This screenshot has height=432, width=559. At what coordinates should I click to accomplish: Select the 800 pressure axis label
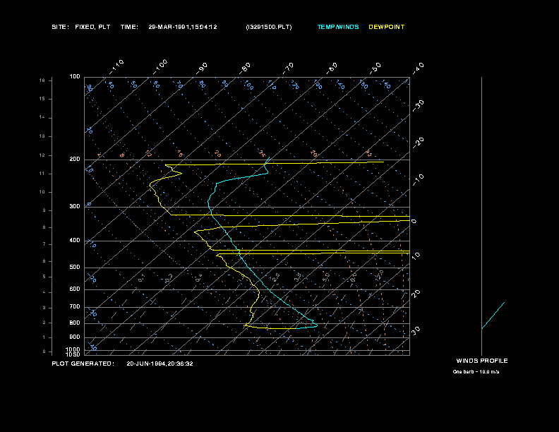click(x=75, y=323)
